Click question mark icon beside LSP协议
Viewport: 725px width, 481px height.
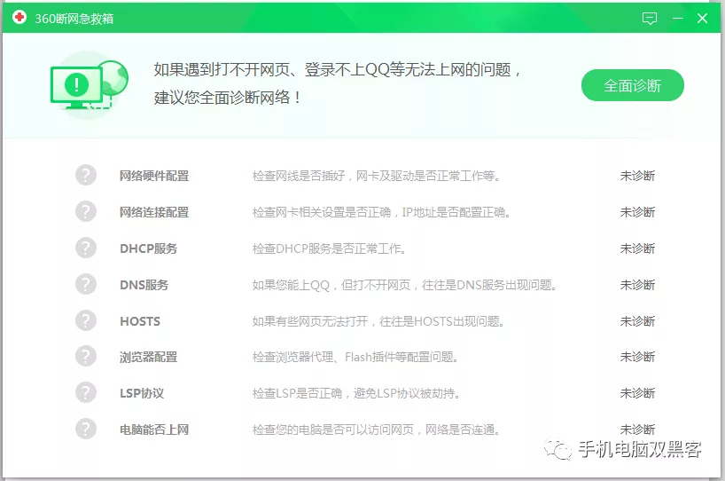(86, 392)
